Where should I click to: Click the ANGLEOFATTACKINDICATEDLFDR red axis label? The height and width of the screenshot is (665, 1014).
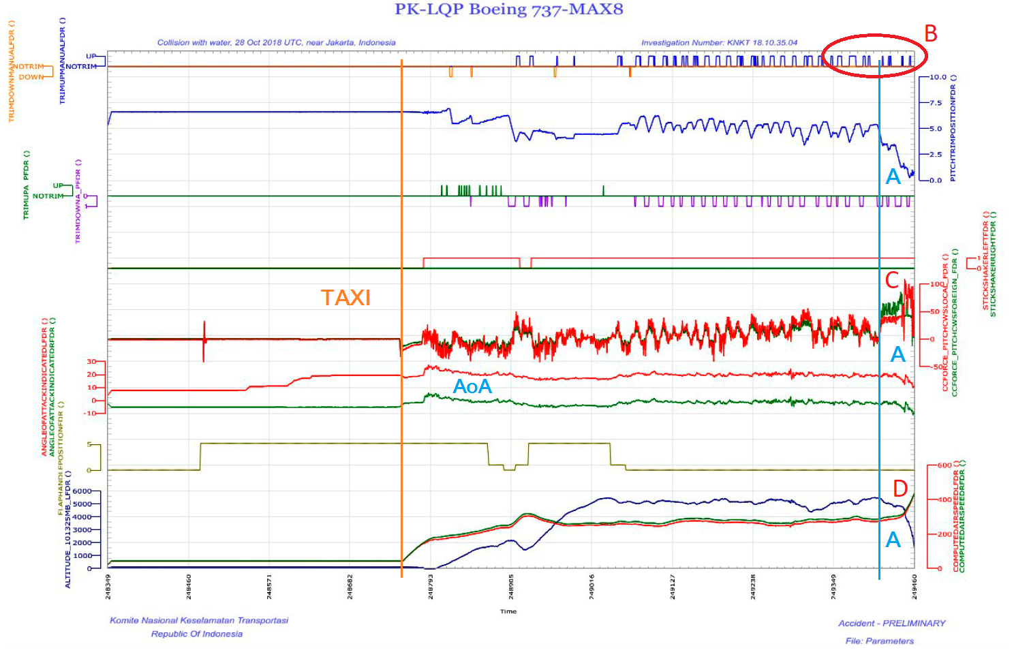tap(44, 386)
